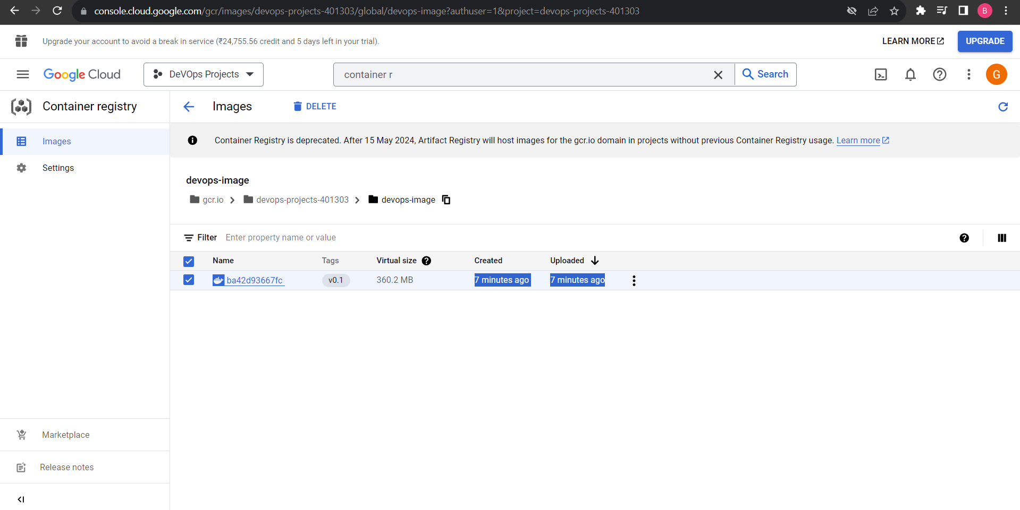Go back with the blue arrow
Screen dimensions: 1020x510
click(189, 107)
